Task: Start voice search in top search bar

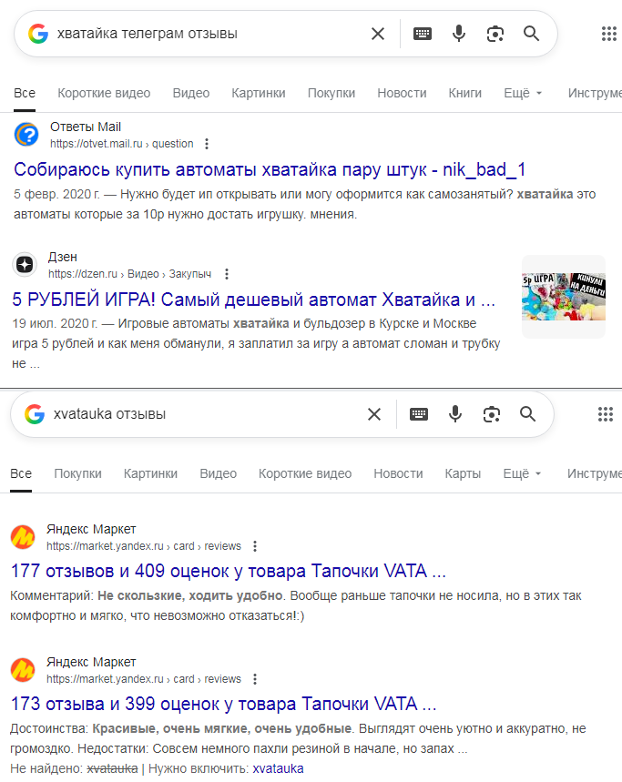Action: (459, 34)
